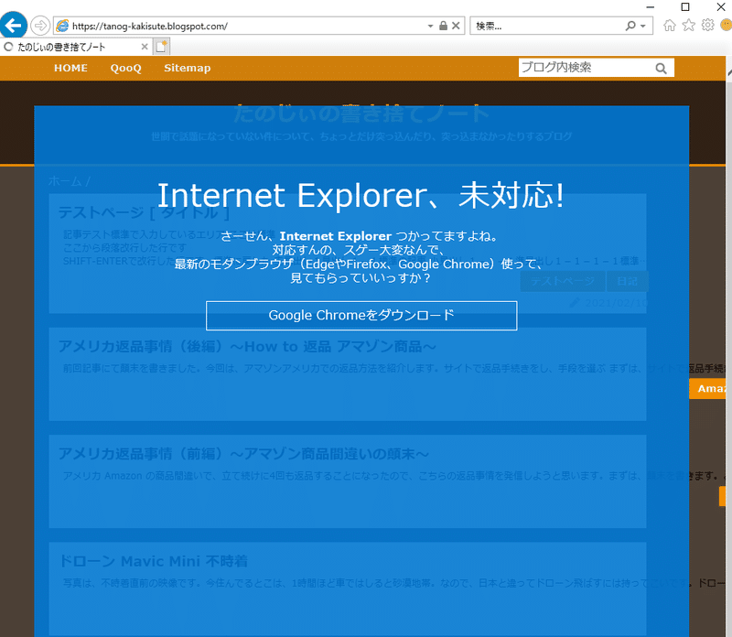Click QooQ in the blog navigation
The width and height of the screenshot is (732, 637).
pos(126,68)
